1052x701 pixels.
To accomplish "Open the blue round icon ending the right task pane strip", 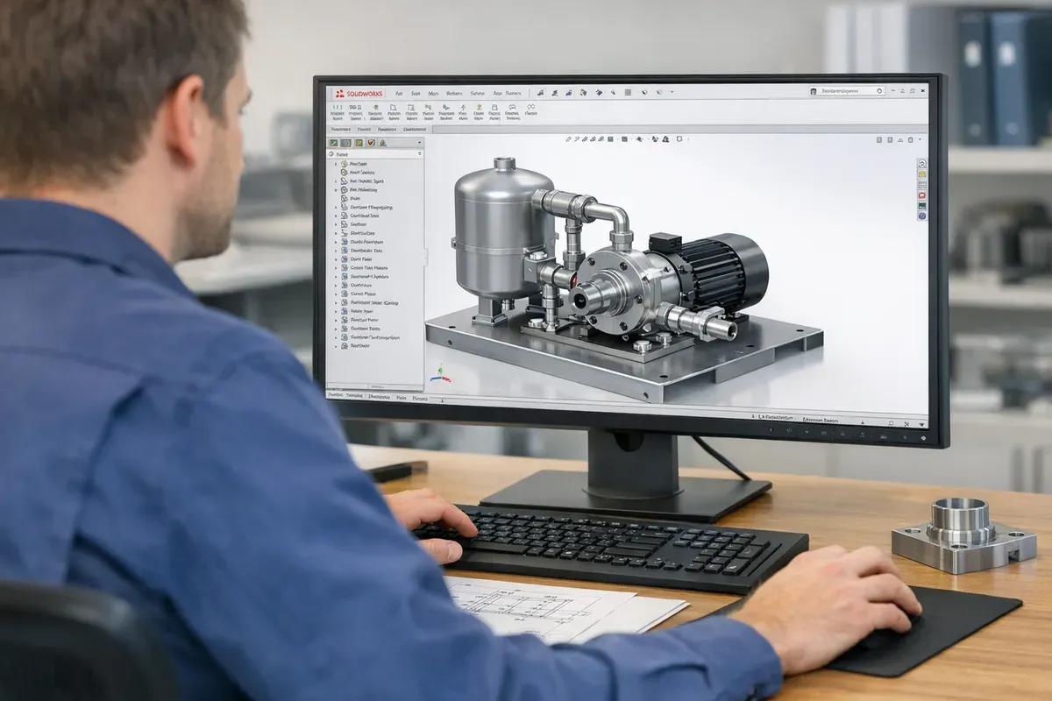I will tap(922, 216).
